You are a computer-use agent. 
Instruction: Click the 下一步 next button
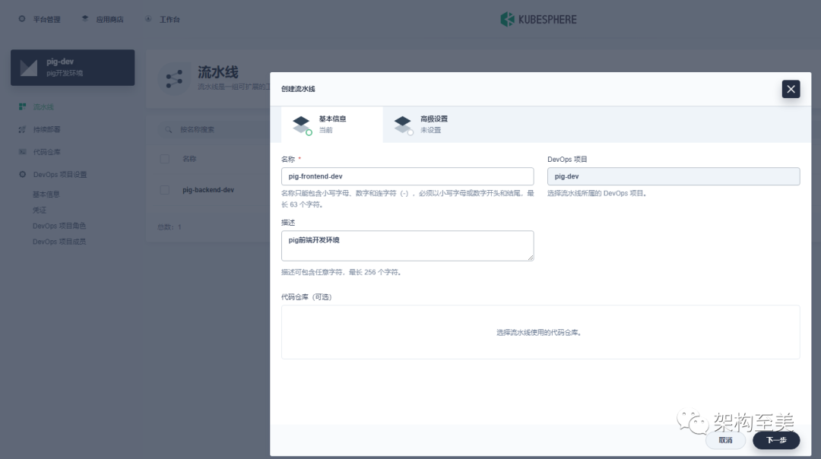point(776,440)
